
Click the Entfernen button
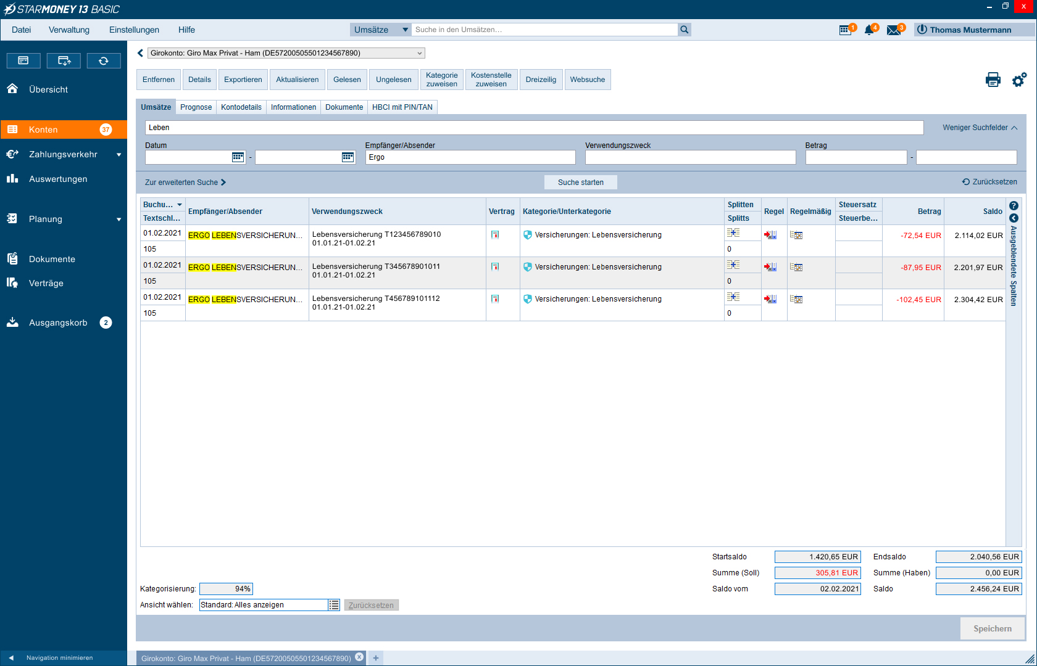159,80
